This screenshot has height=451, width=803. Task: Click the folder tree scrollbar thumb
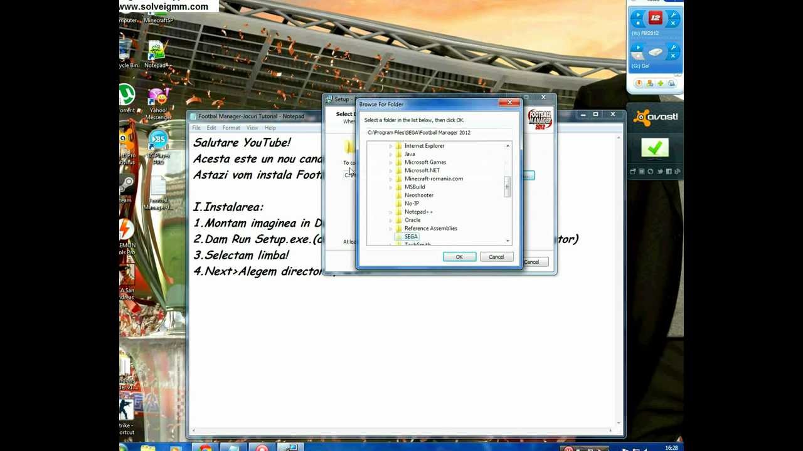click(x=508, y=187)
